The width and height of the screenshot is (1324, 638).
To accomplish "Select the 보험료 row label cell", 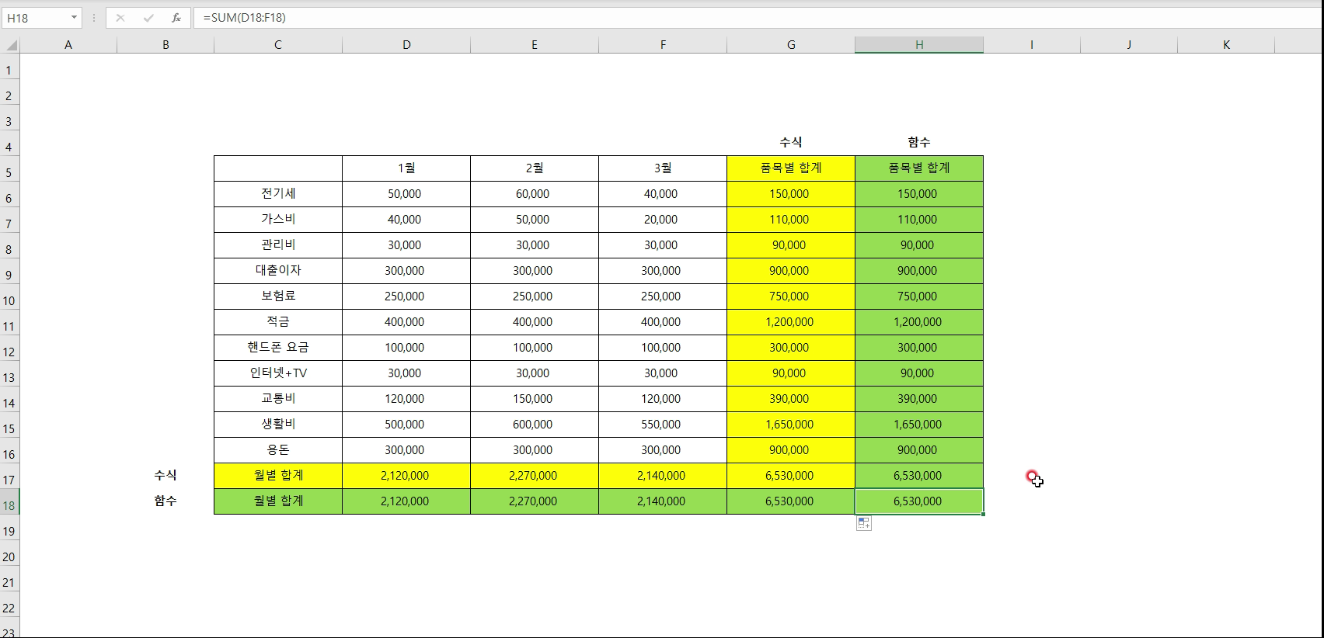I will (x=278, y=296).
